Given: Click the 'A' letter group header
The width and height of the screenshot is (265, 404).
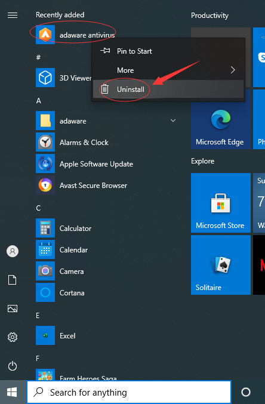Looking at the screenshot, I should [x=38, y=100].
